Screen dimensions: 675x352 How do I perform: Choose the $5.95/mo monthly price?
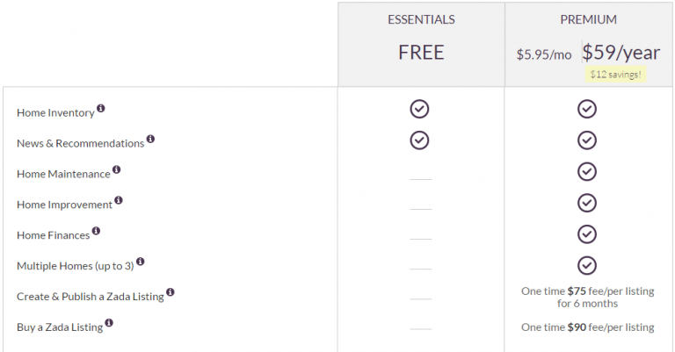[x=543, y=54]
